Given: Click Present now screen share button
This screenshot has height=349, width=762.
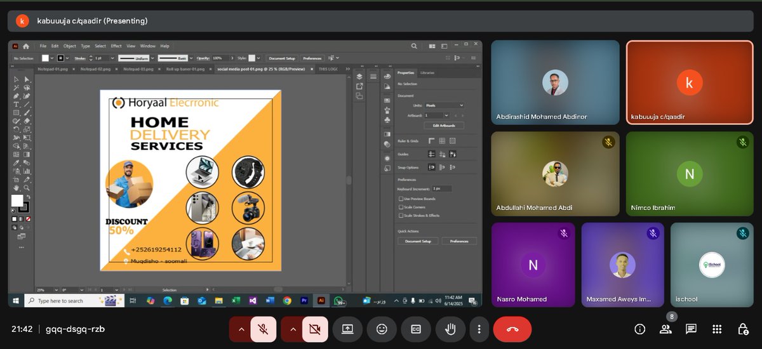Looking at the screenshot, I should pos(347,329).
